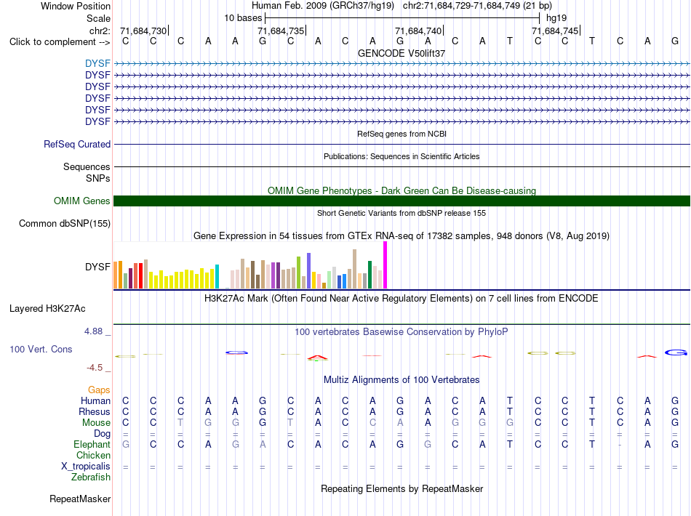Click the OMIM Genes track label
Viewport: 691px width, 516px height.
click(82, 201)
